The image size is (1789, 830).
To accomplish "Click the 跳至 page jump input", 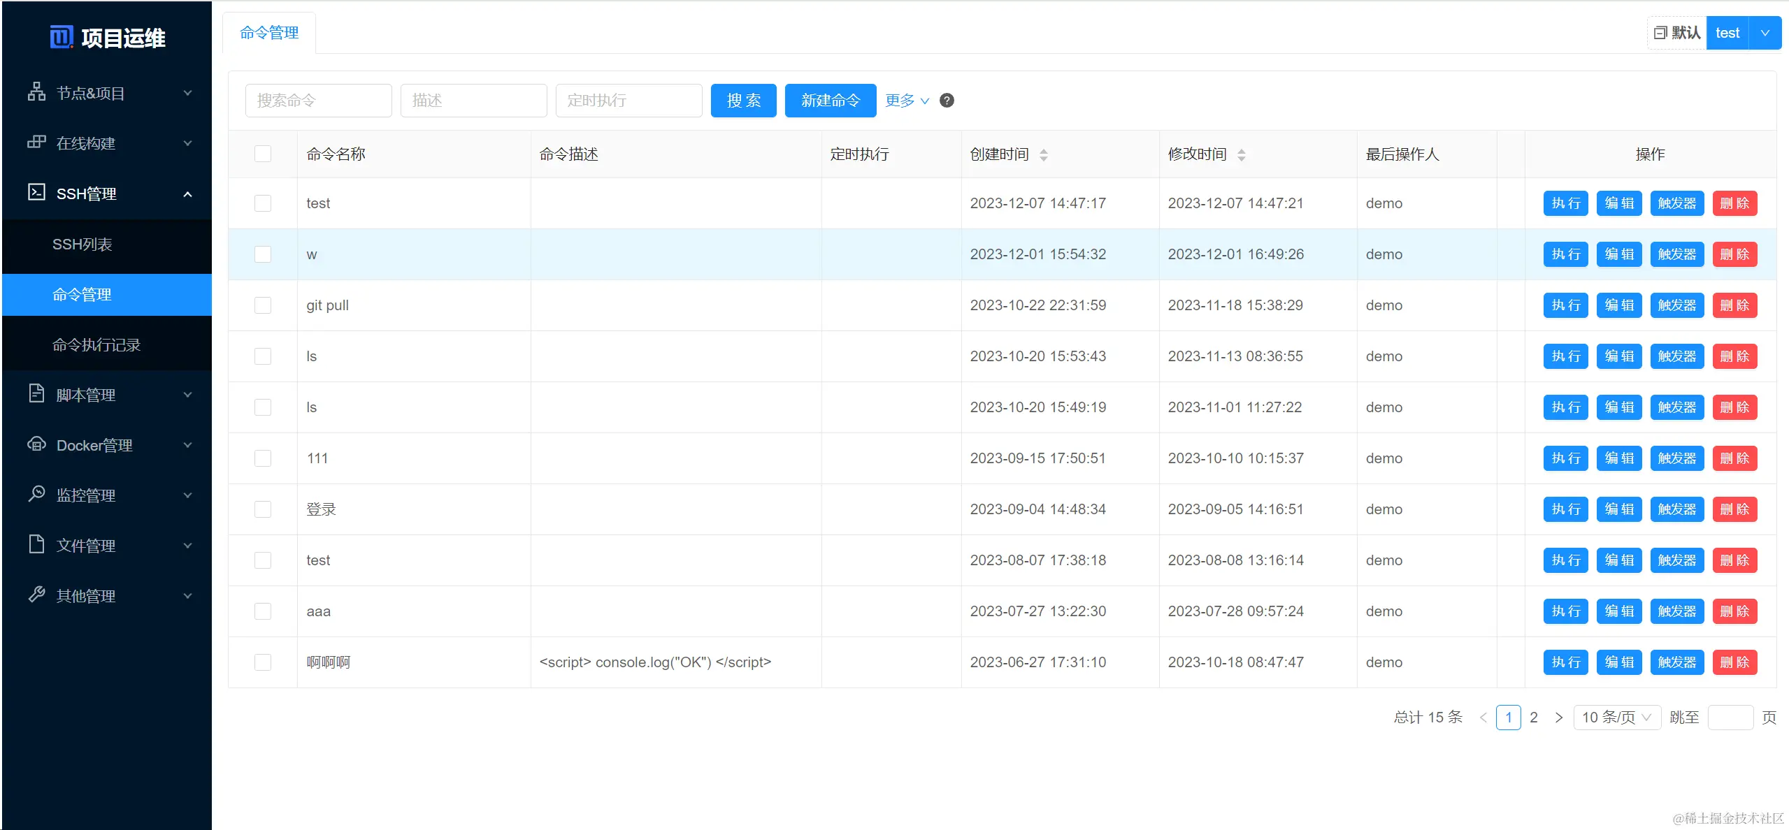I will click(x=1730, y=718).
